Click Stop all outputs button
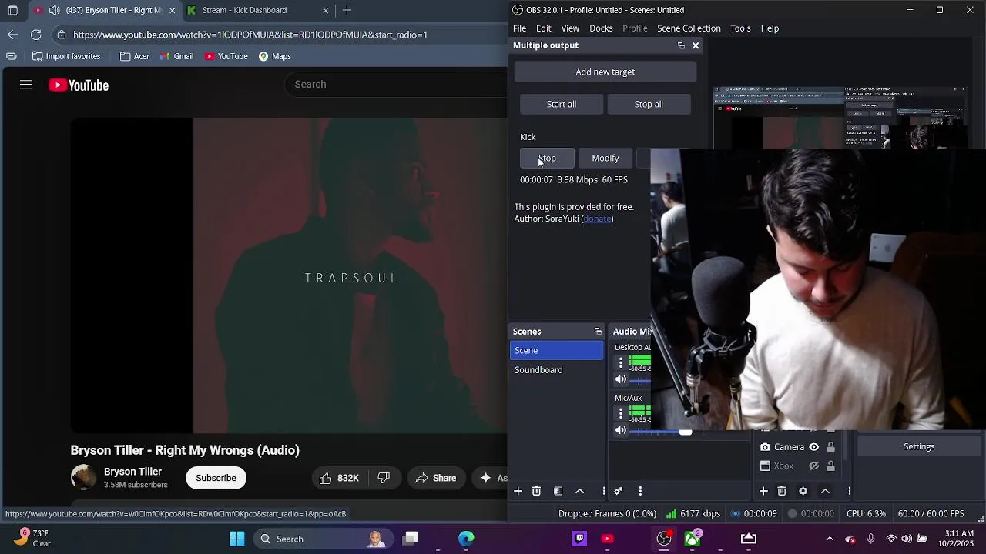 [649, 104]
